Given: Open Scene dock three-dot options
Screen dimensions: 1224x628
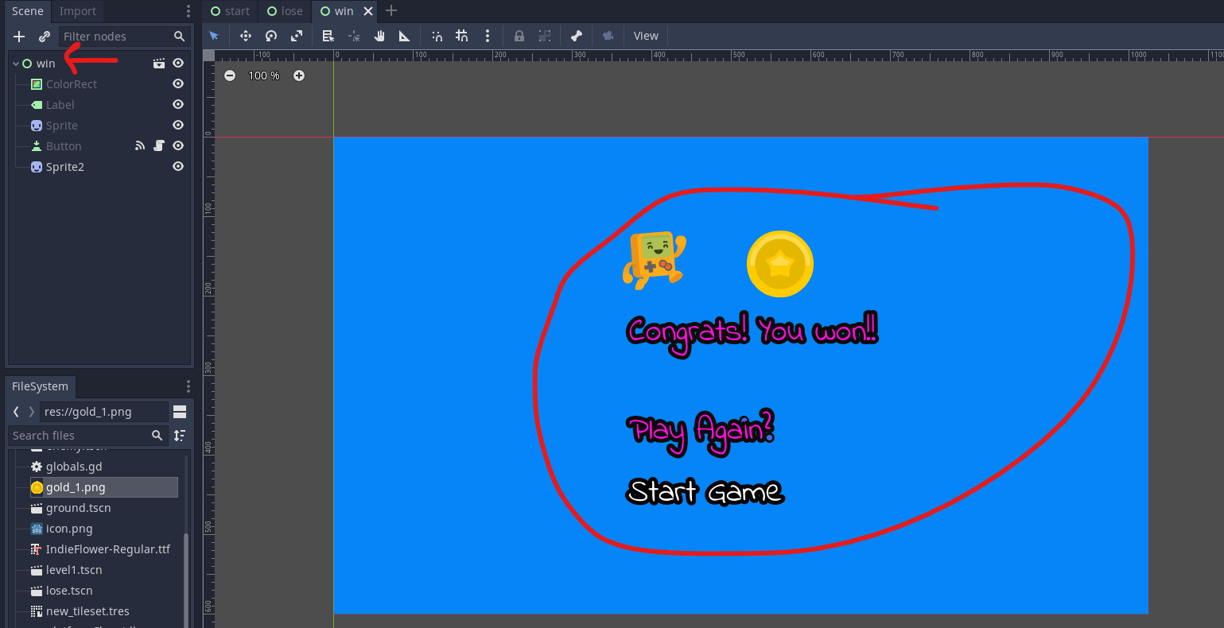Looking at the screenshot, I should tap(188, 11).
